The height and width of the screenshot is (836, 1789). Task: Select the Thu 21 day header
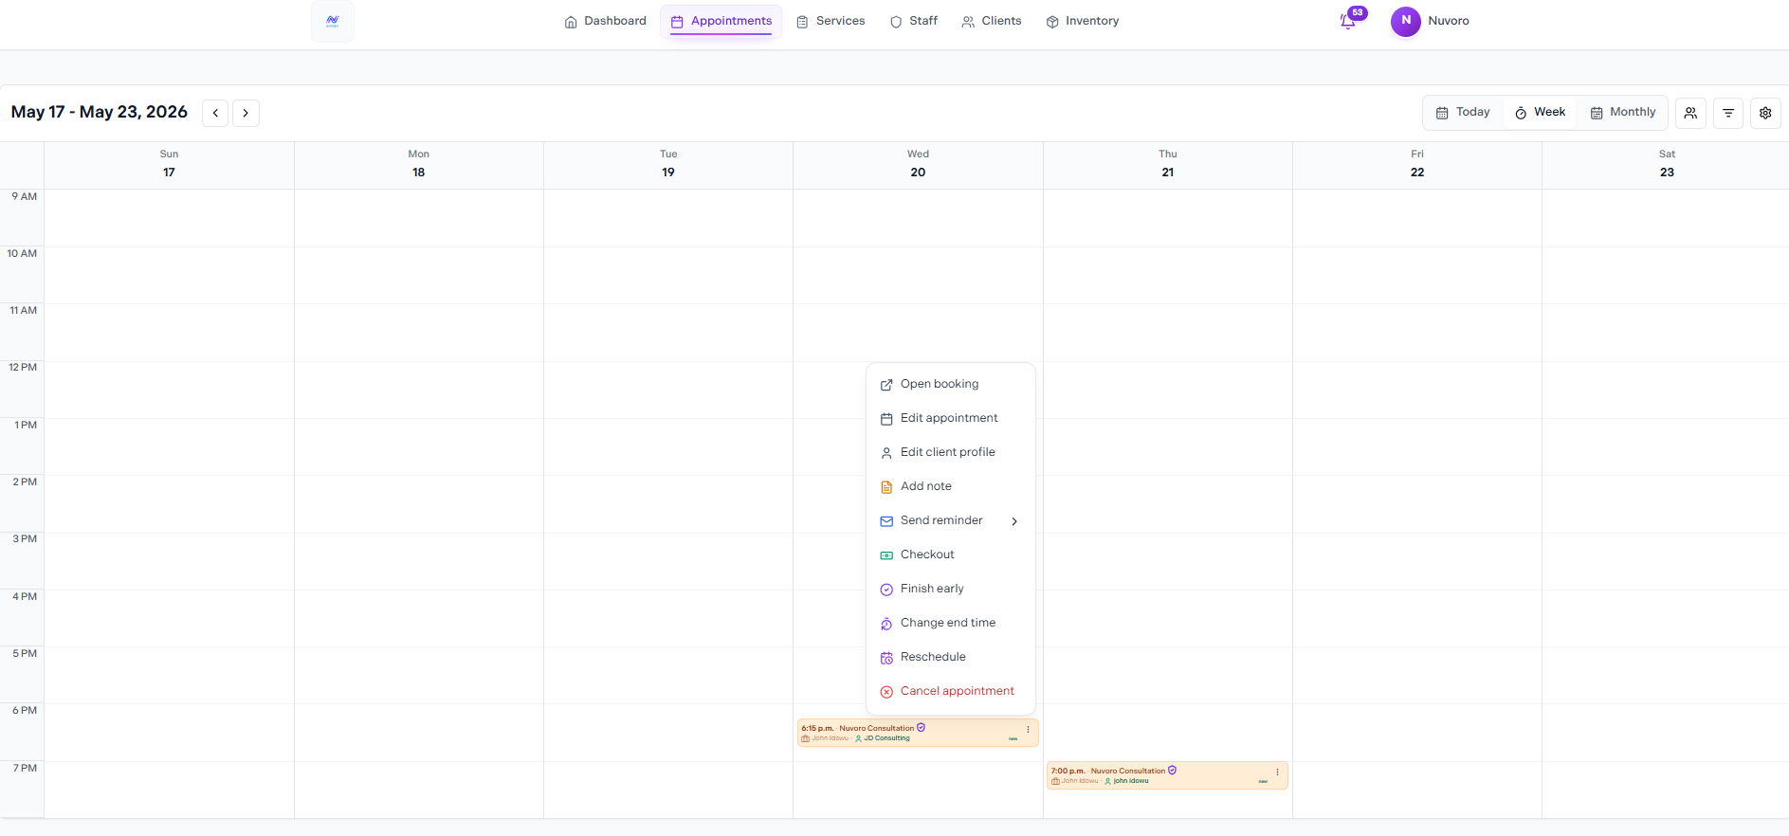point(1168,164)
